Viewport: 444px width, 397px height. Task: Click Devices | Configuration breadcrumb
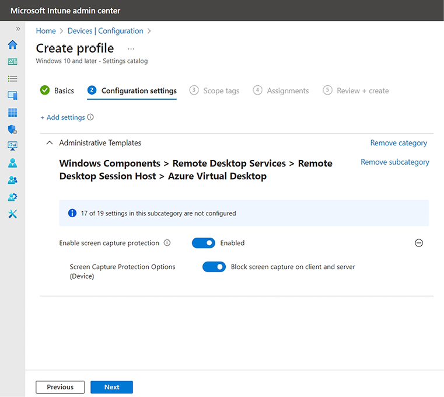click(x=105, y=31)
